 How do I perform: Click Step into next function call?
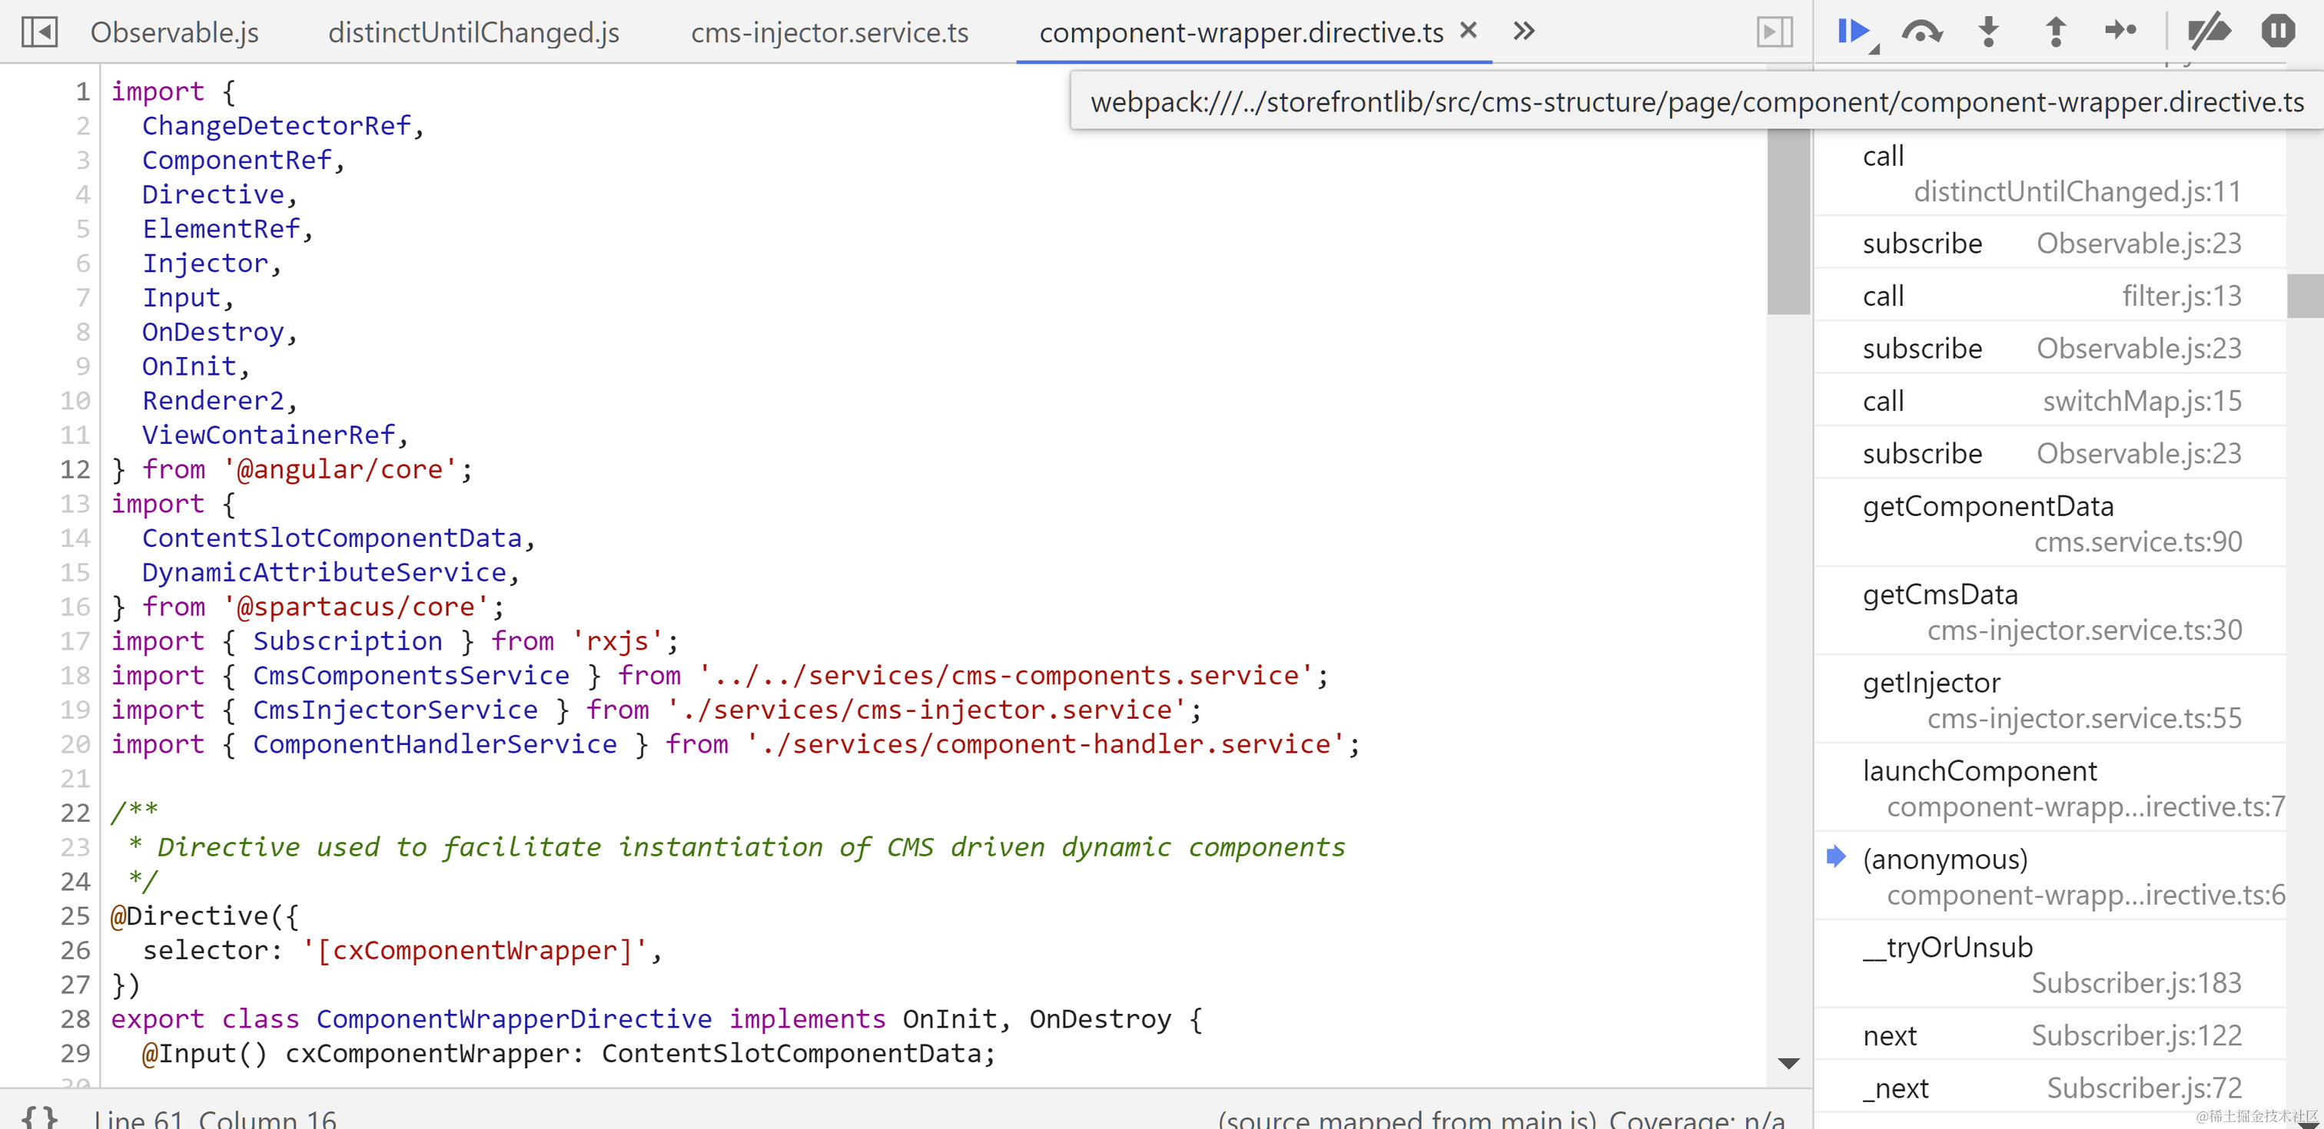coord(1987,31)
